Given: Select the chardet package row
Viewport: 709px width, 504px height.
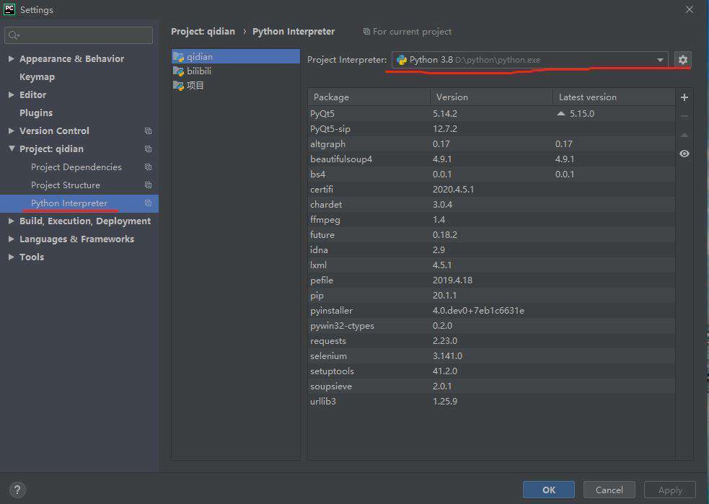Looking at the screenshot, I should point(491,205).
